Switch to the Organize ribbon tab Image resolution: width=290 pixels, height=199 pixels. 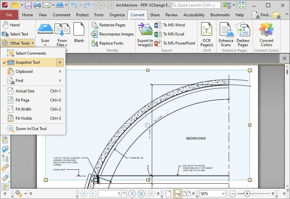pyautogui.click(x=117, y=15)
